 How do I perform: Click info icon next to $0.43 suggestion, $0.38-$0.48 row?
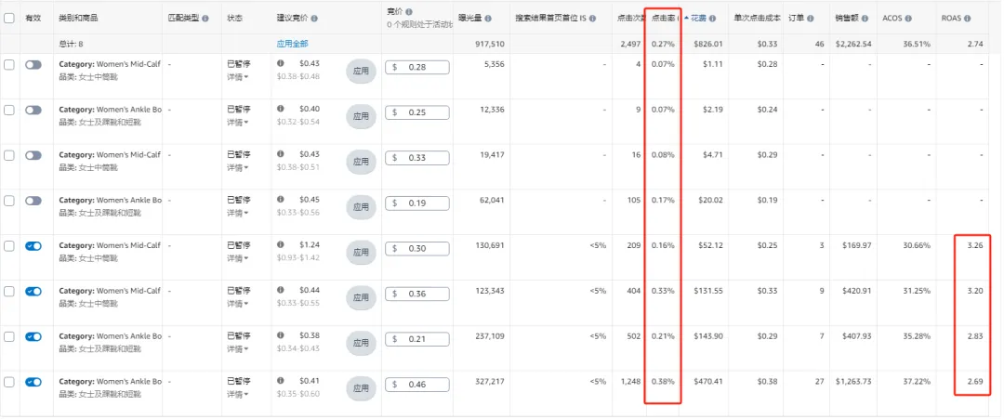(x=281, y=63)
